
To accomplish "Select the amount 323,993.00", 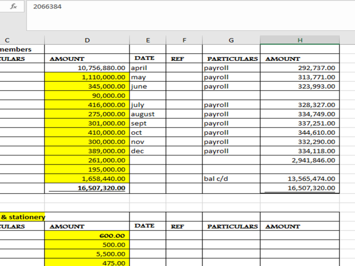I will (300, 87).
